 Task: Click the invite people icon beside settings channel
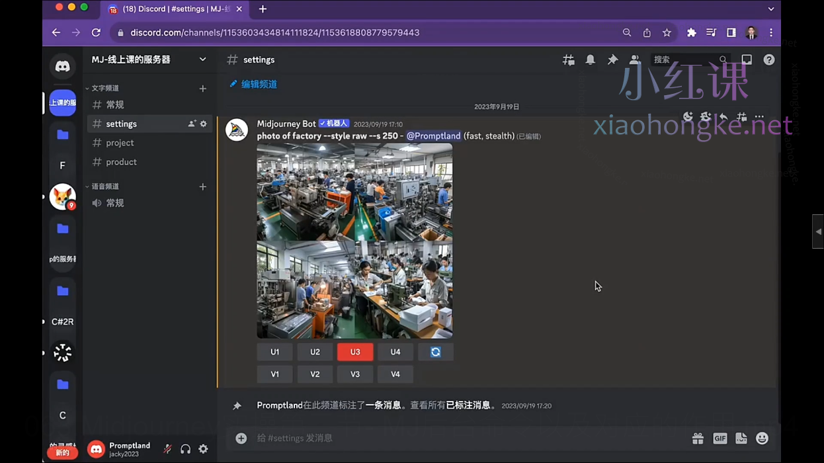tap(192, 124)
